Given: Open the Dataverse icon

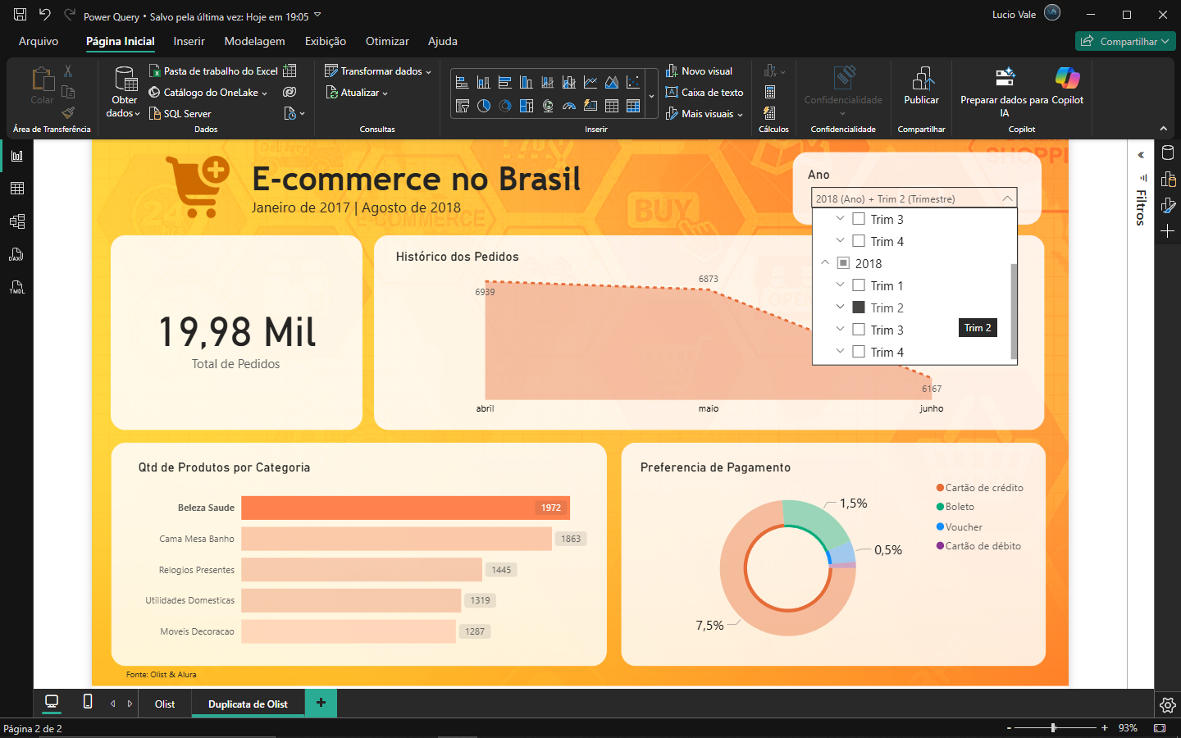Looking at the screenshot, I should coord(290,93).
